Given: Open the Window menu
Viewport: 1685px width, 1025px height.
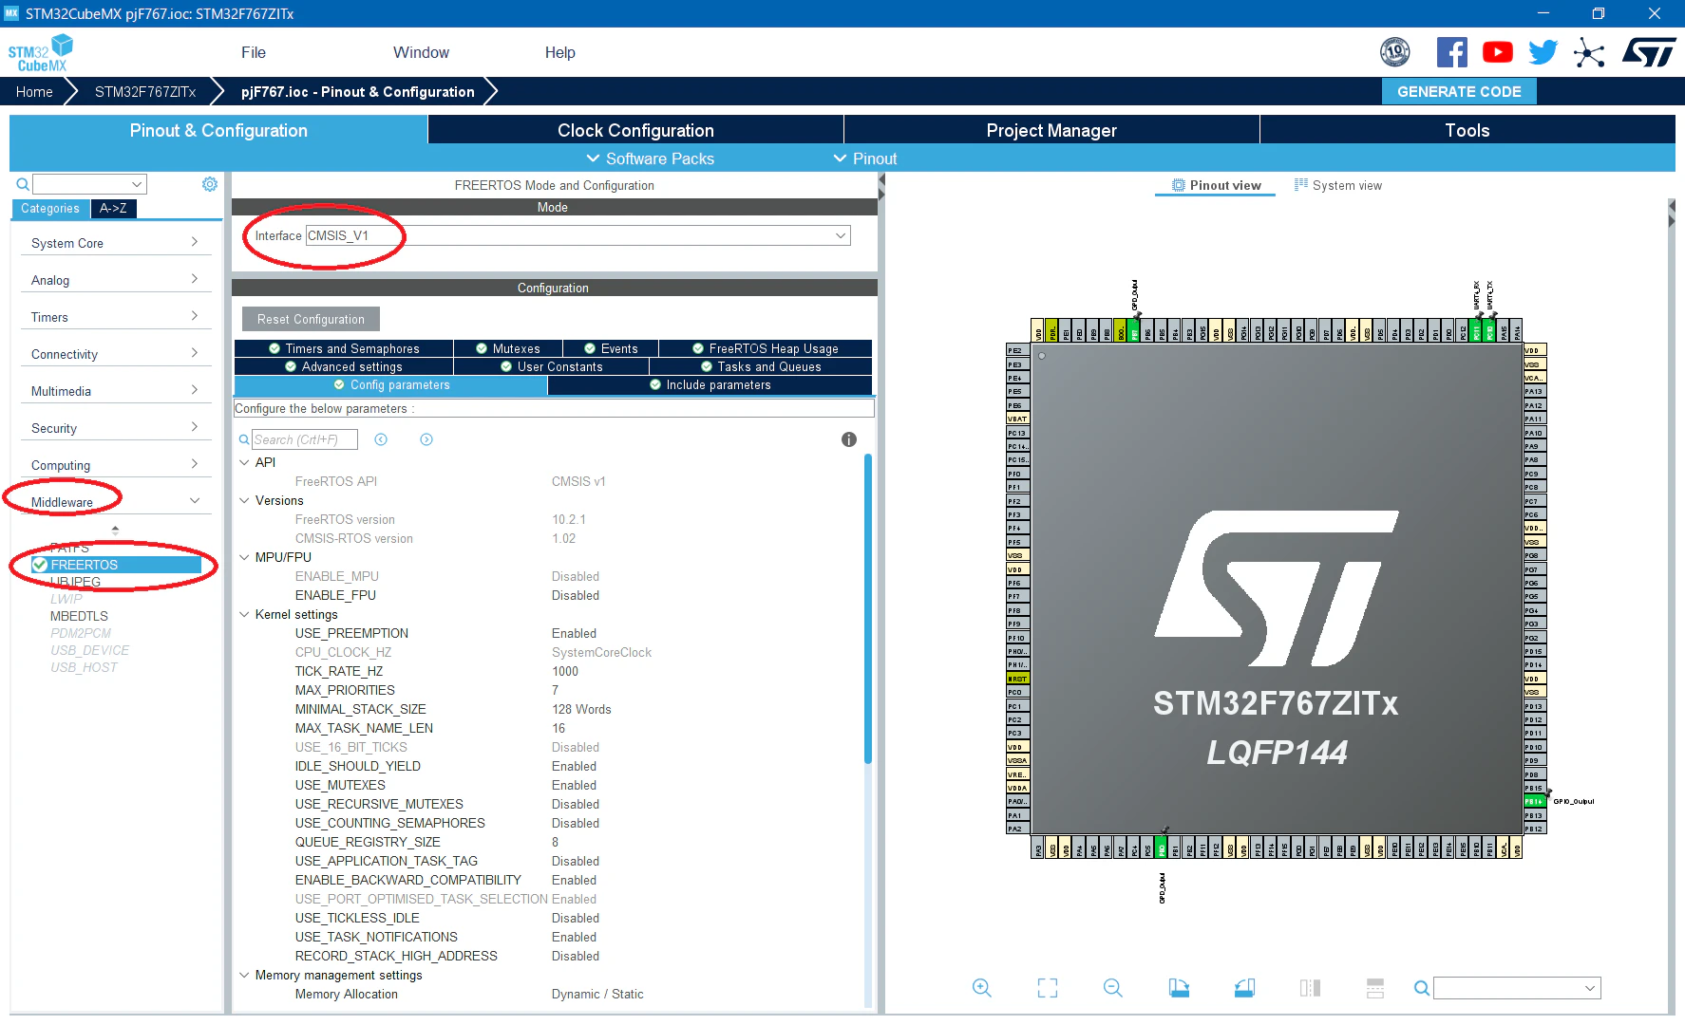Looking at the screenshot, I should pos(421,52).
